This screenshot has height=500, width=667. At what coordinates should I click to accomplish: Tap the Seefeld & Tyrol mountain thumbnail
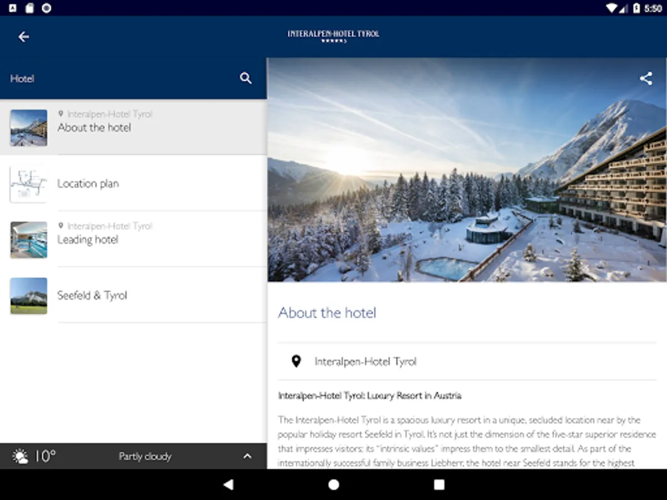pos(29,296)
